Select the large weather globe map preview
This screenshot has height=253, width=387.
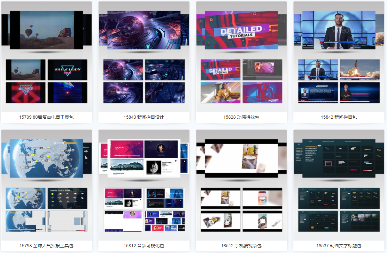(x=46, y=158)
